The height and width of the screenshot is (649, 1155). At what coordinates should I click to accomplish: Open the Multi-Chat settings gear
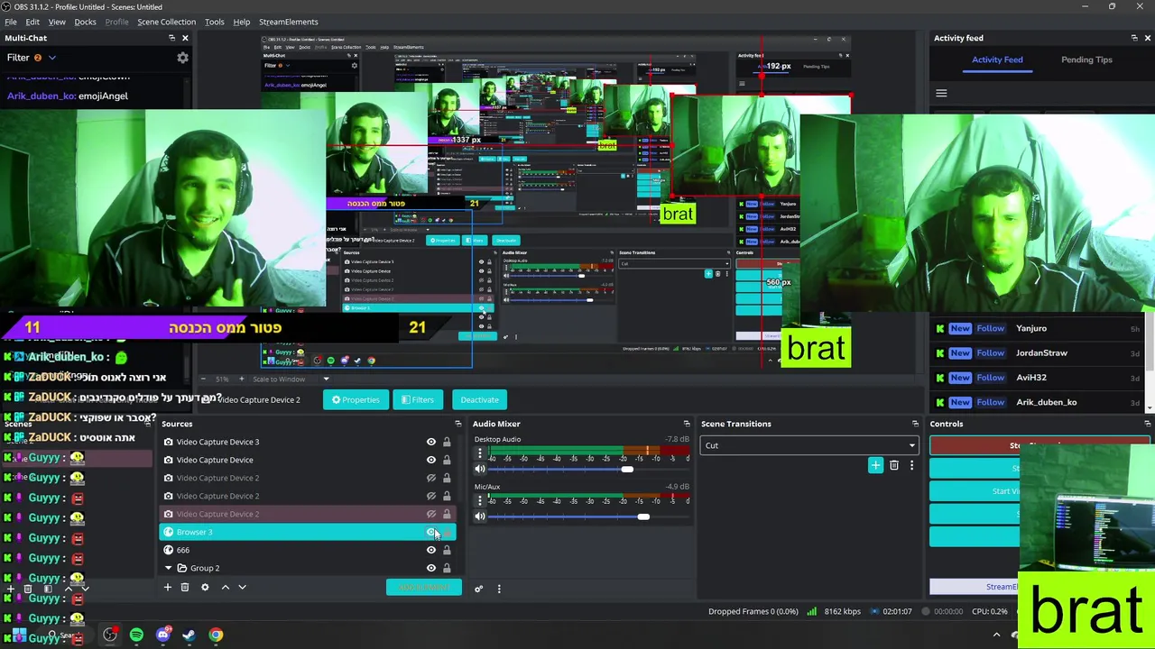point(182,58)
